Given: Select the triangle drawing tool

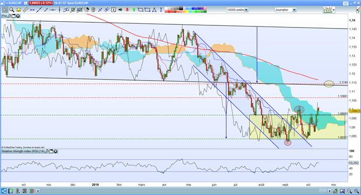Looking at the screenshot, I should click(154, 10).
